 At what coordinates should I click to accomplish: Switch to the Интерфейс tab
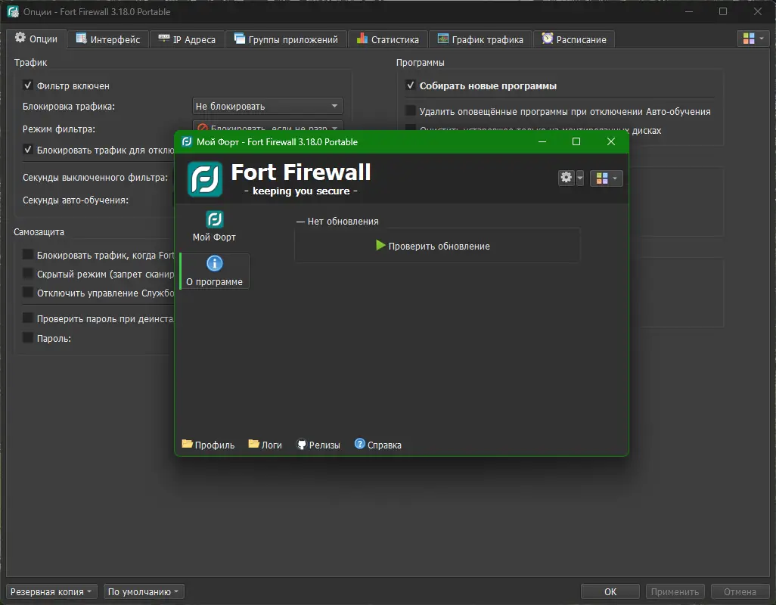coord(108,39)
